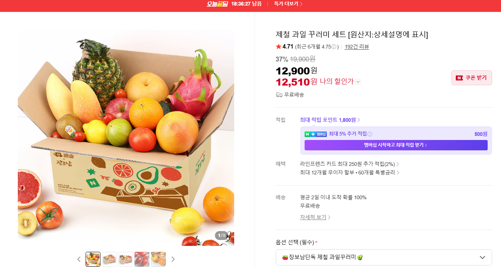This screenshot has width=501, height=267.
Task: Click the previous thumbnail arrow below product image
Action: point(79,259)
